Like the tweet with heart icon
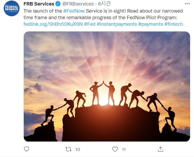 point(115,149)
